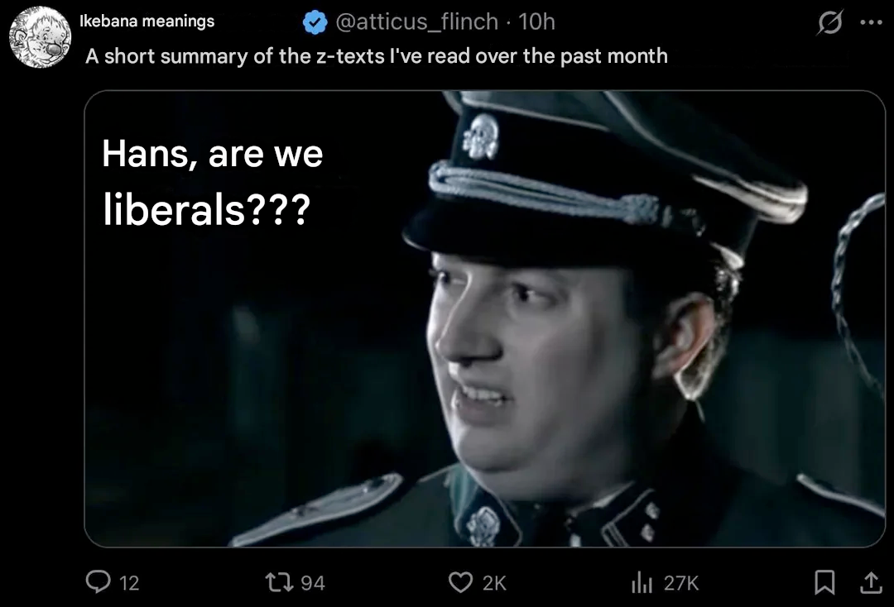Click the post text about z-texts
This screenshot has height=607, width=894.
tap(377, 55)
